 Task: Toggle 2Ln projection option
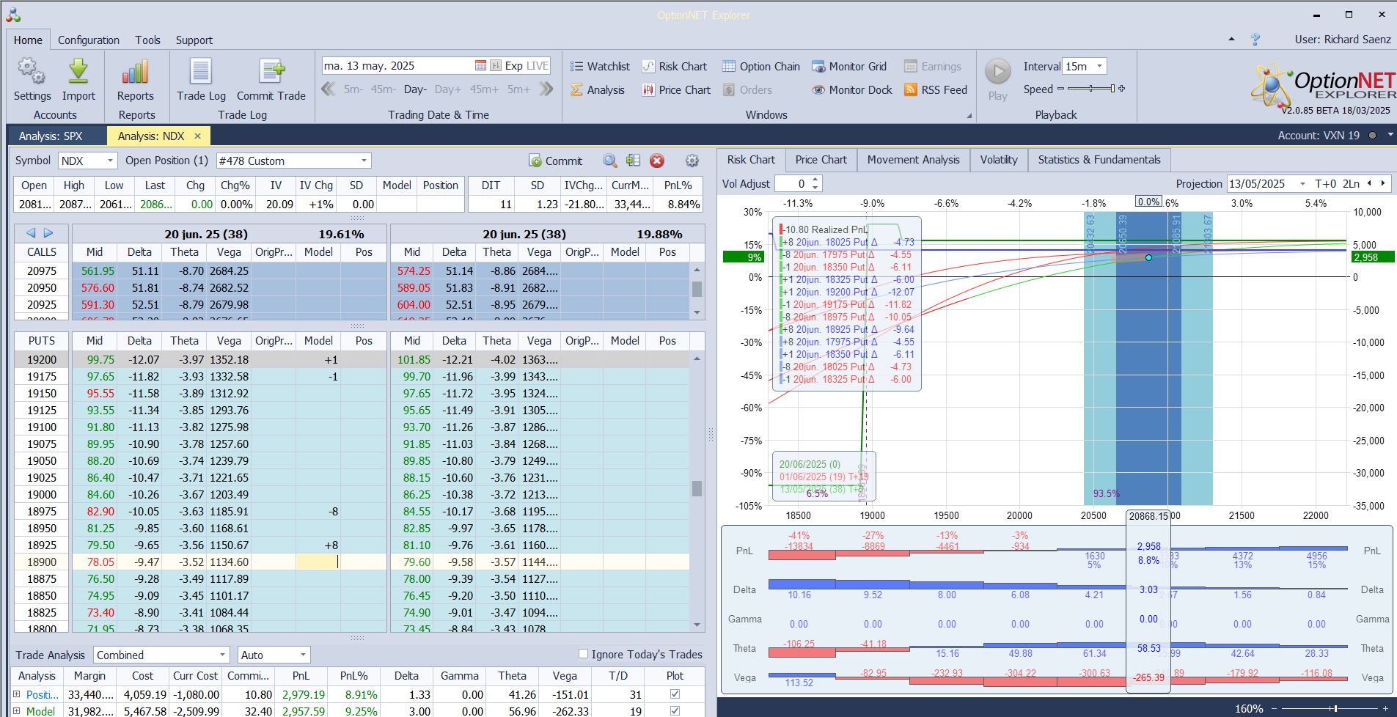(1351, 184)
